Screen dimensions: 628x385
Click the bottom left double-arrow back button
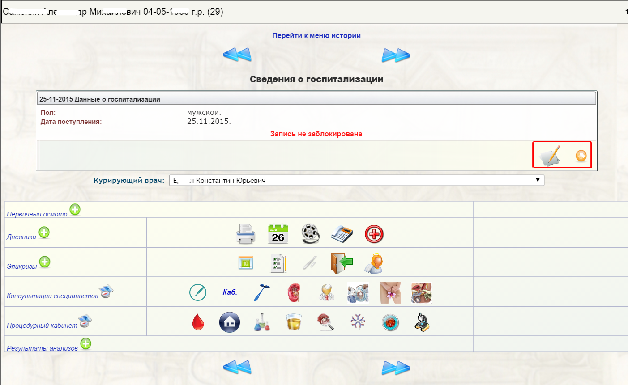[237, 368]
